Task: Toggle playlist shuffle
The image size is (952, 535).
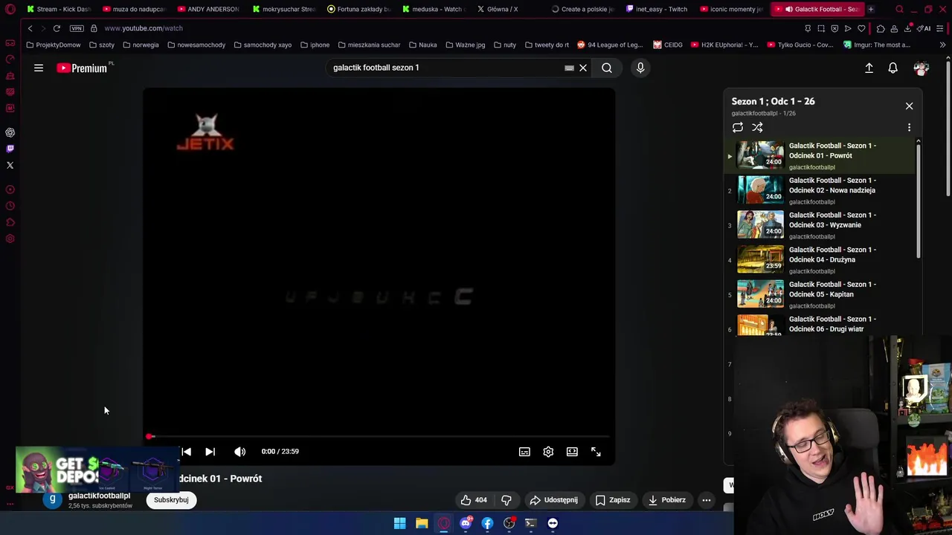Action: 757,127
